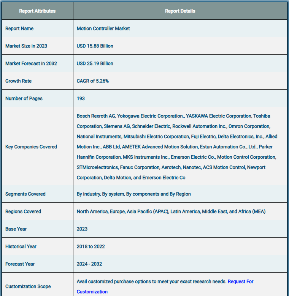
Task: Select the North America, Europe regions text
Action: tap(171, 212)
